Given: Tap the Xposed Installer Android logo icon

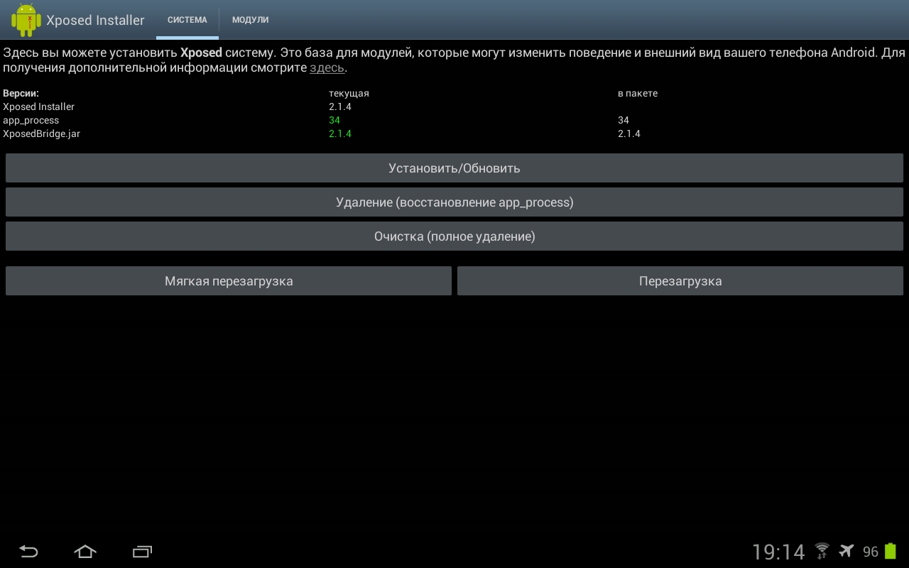Looking at the screenshot, I should pyautogui.click(x=26, y=20).
